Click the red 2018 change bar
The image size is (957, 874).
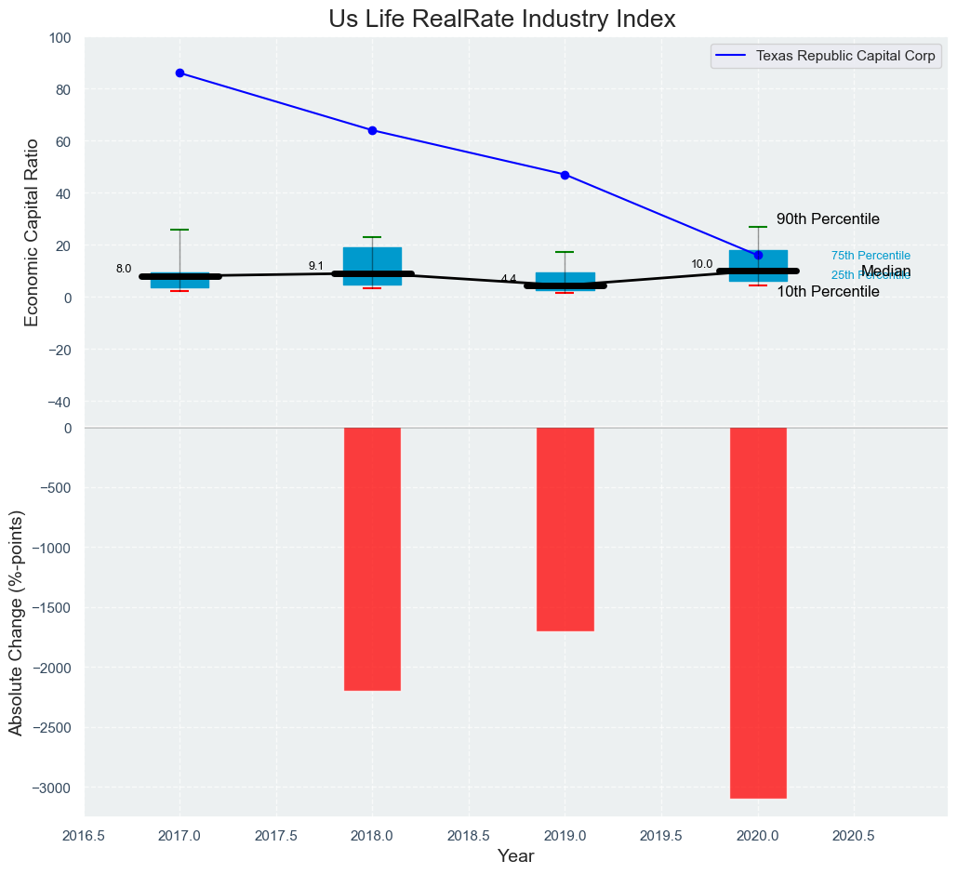tap(372, 558)
